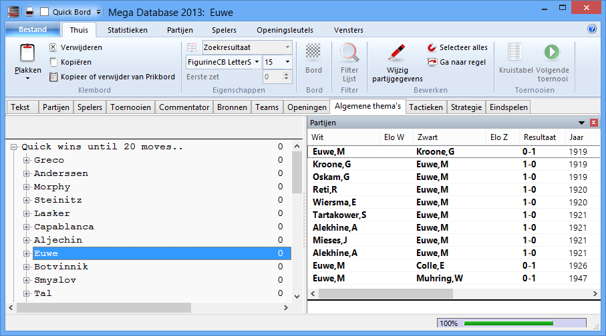Open the Openingsleutels ribbon tab
This screenshot has width=606, height=336.
[x=285, y=30]
